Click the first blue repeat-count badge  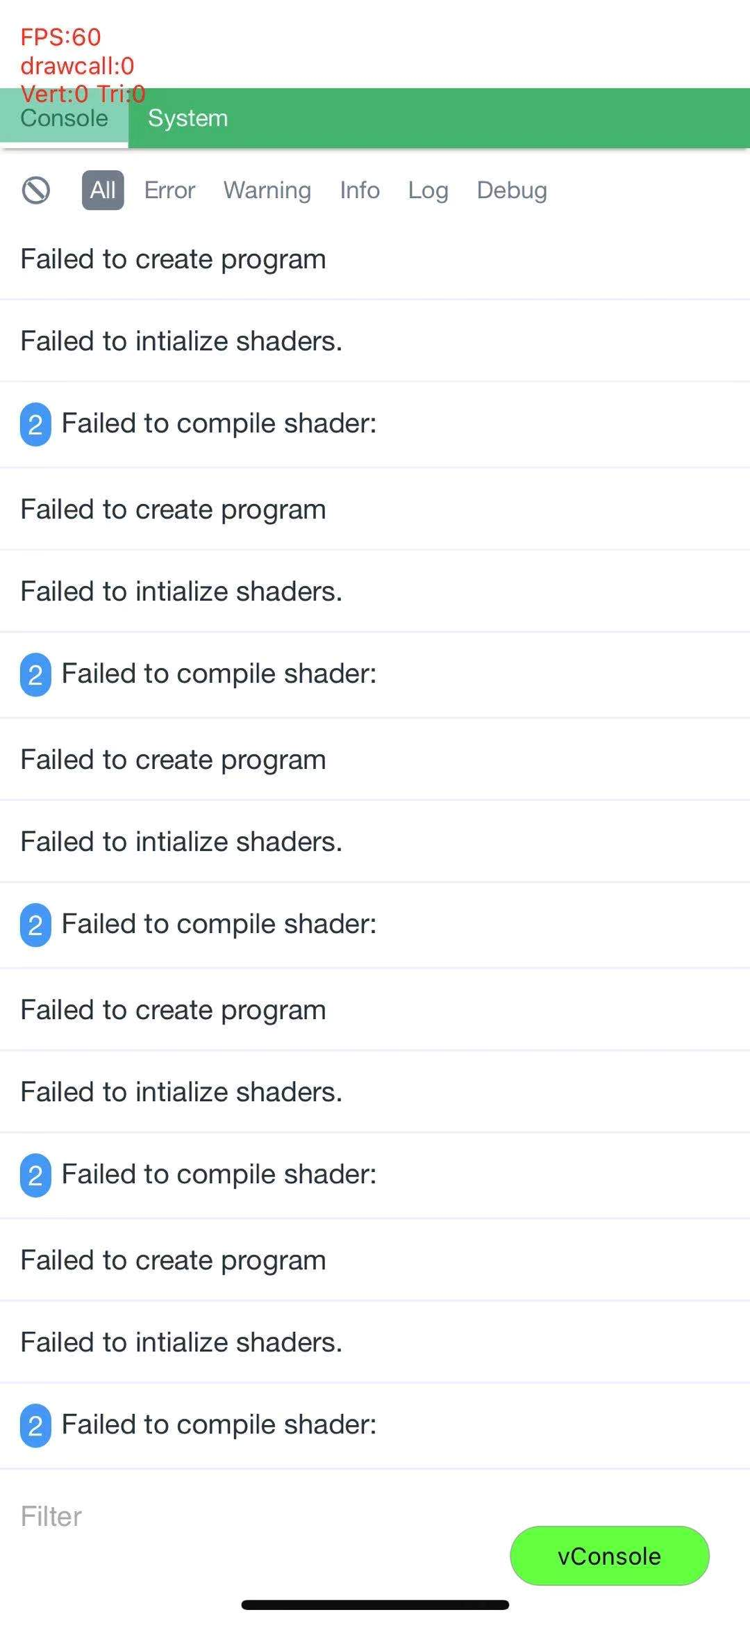click(35, 424)
